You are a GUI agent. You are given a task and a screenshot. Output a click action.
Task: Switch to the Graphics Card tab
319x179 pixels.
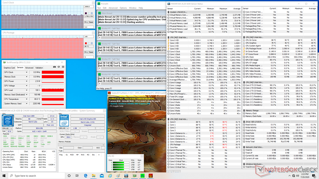(9, 68)
